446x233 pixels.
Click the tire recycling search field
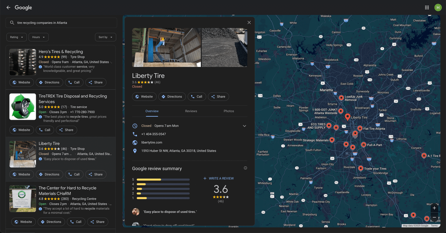click(61, 23)
